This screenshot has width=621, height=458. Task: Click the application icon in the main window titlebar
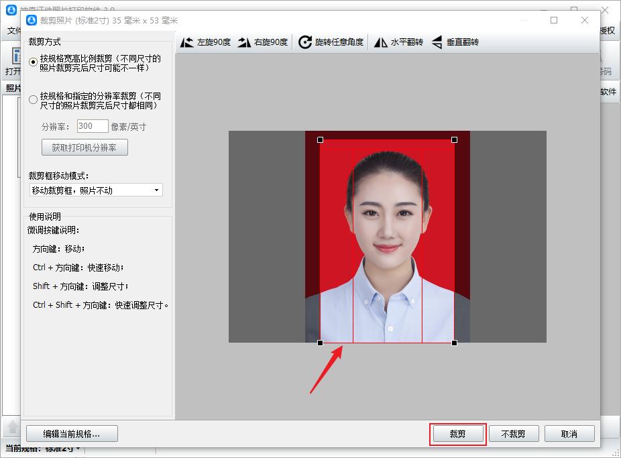click(11, 10)
